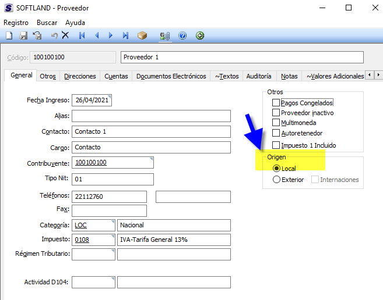Open the Buscar menu
This screenshot has width=383, height=300.
pyautogui.click(x=47, y=22)
